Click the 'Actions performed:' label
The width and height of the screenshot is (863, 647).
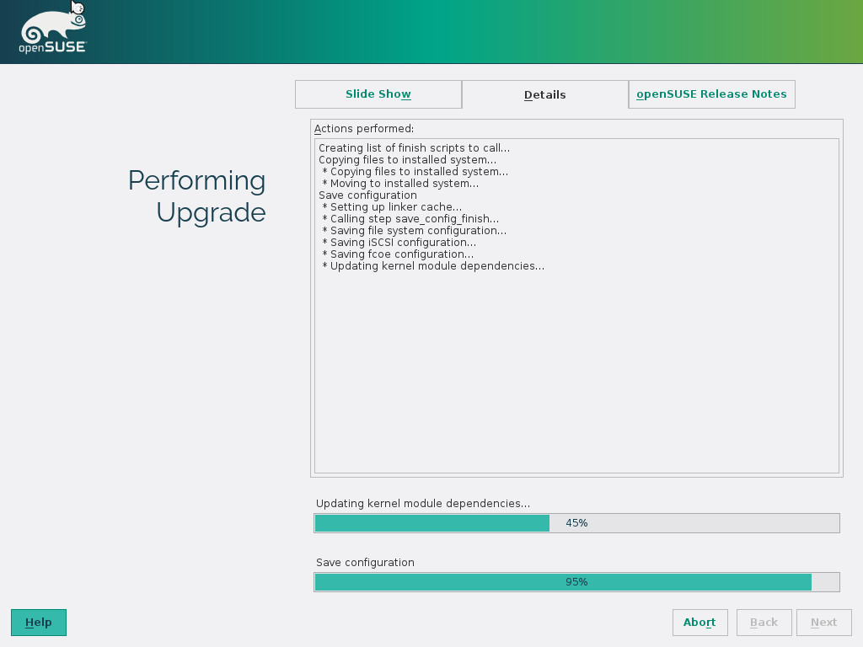point(364,129)
